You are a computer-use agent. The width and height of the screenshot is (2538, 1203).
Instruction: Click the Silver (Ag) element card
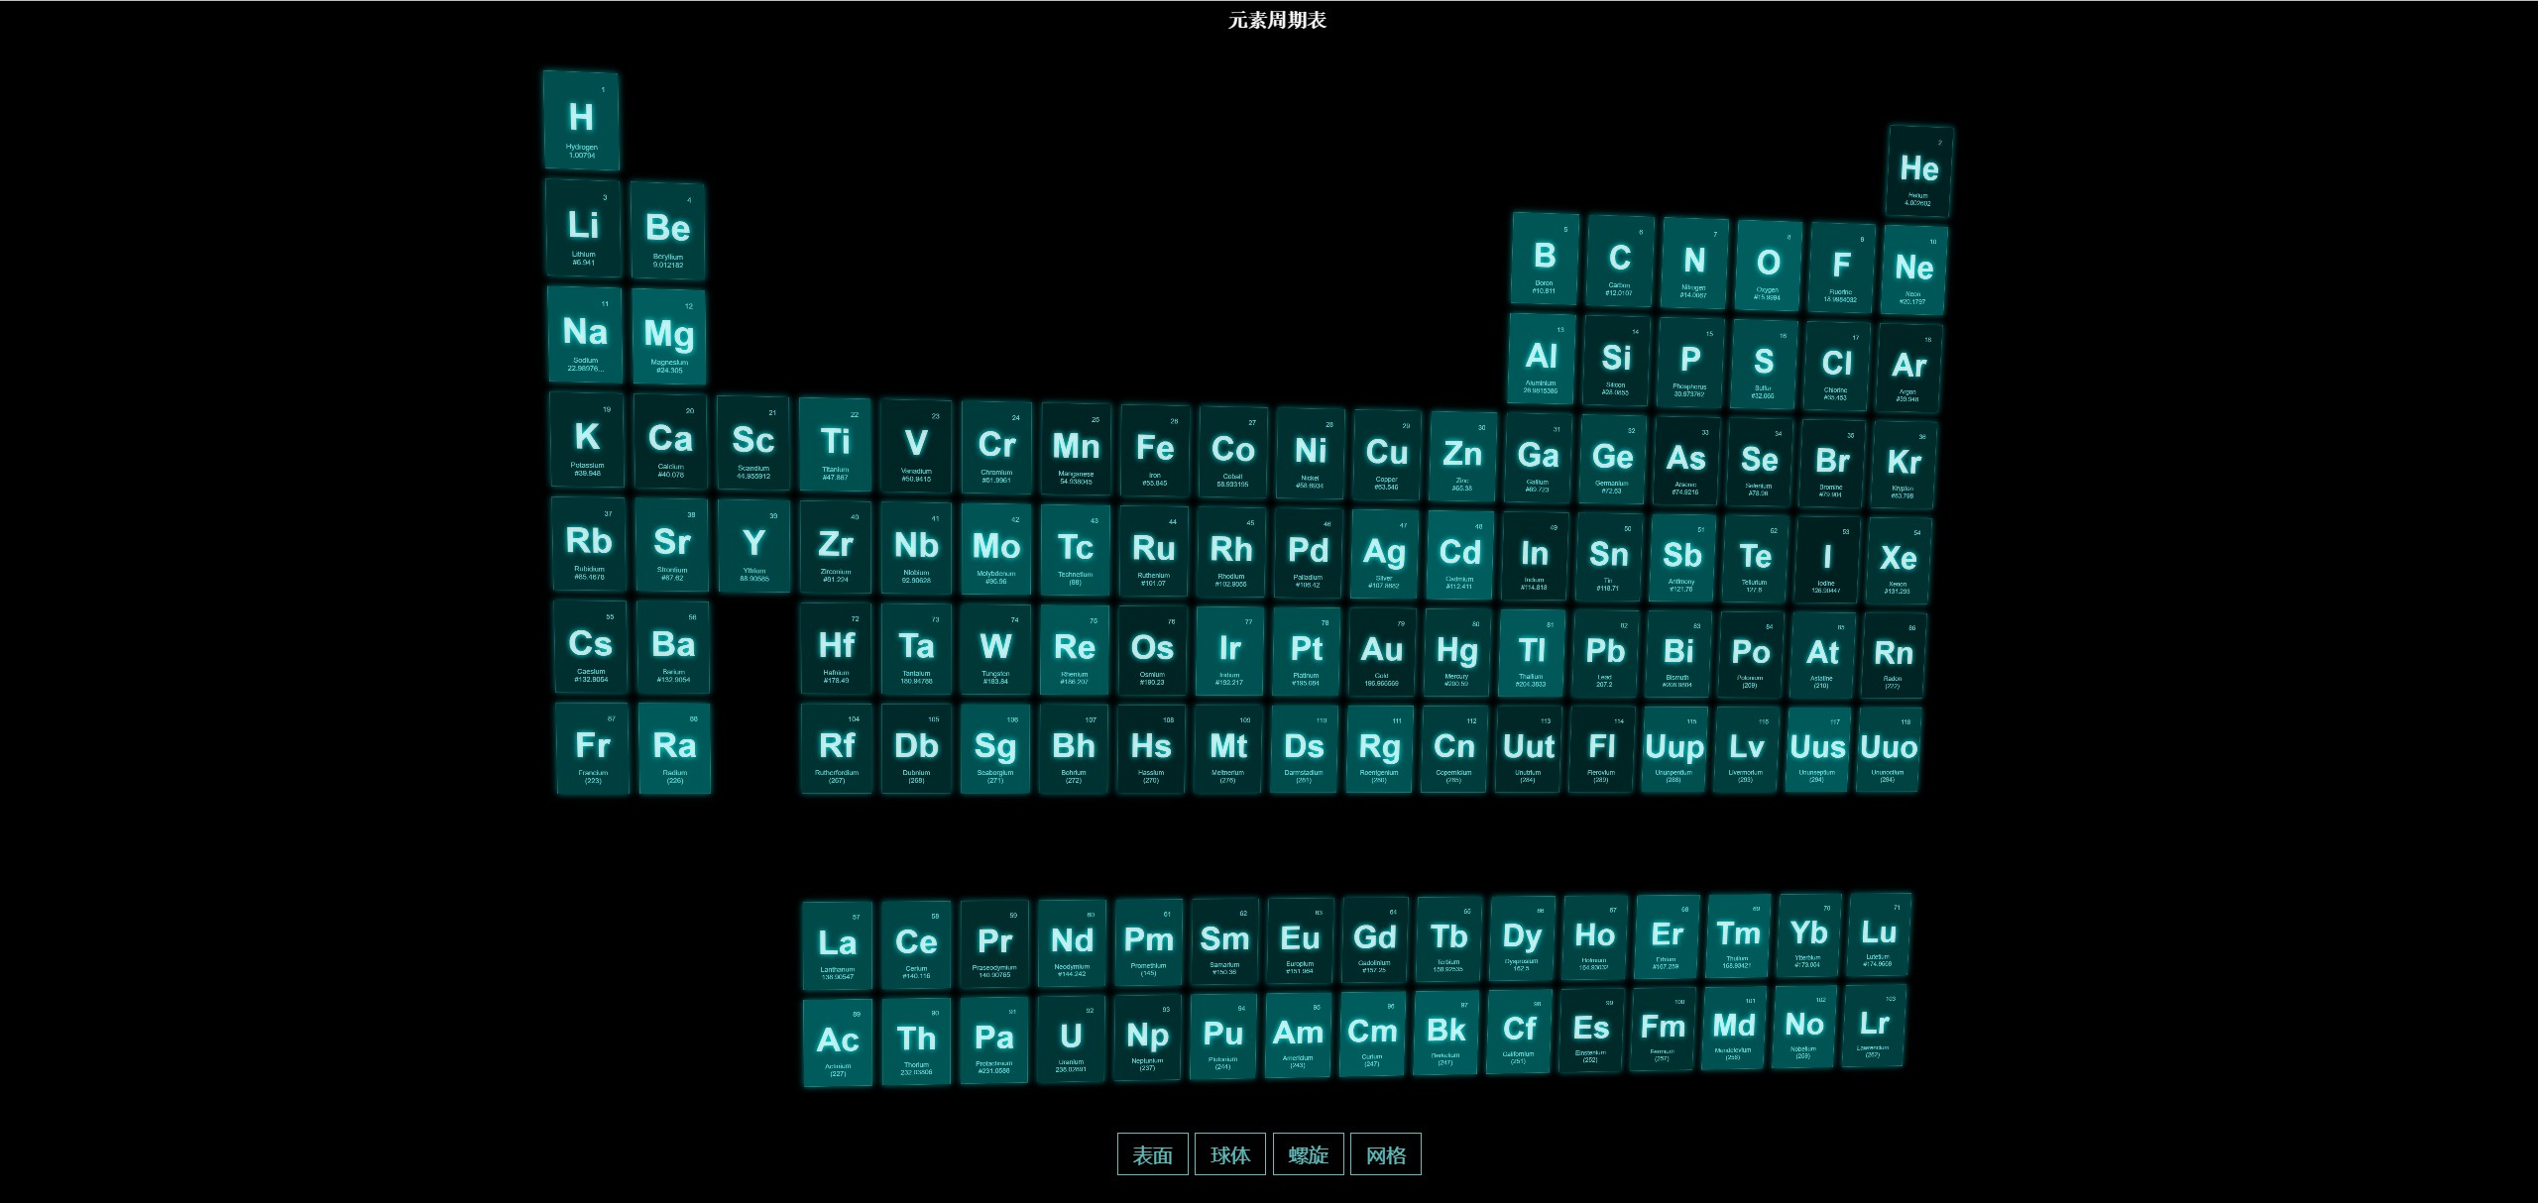1384,555
